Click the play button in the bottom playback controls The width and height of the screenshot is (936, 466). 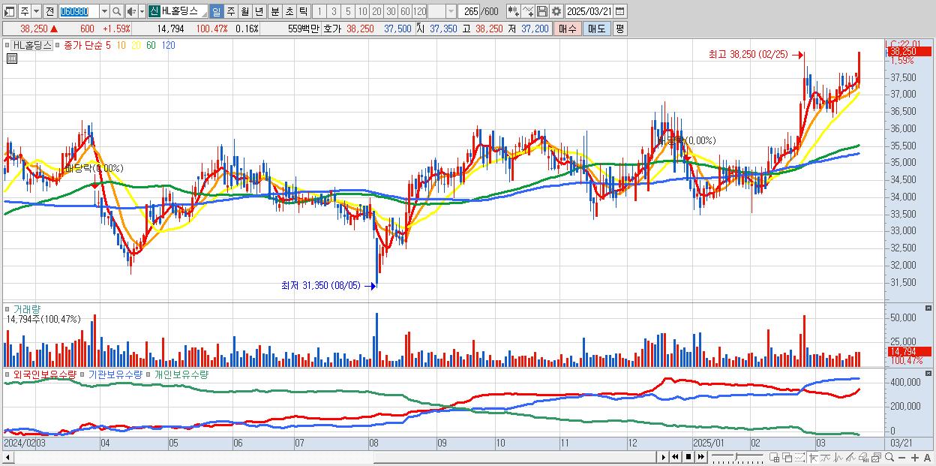click(x=663, y=457)
